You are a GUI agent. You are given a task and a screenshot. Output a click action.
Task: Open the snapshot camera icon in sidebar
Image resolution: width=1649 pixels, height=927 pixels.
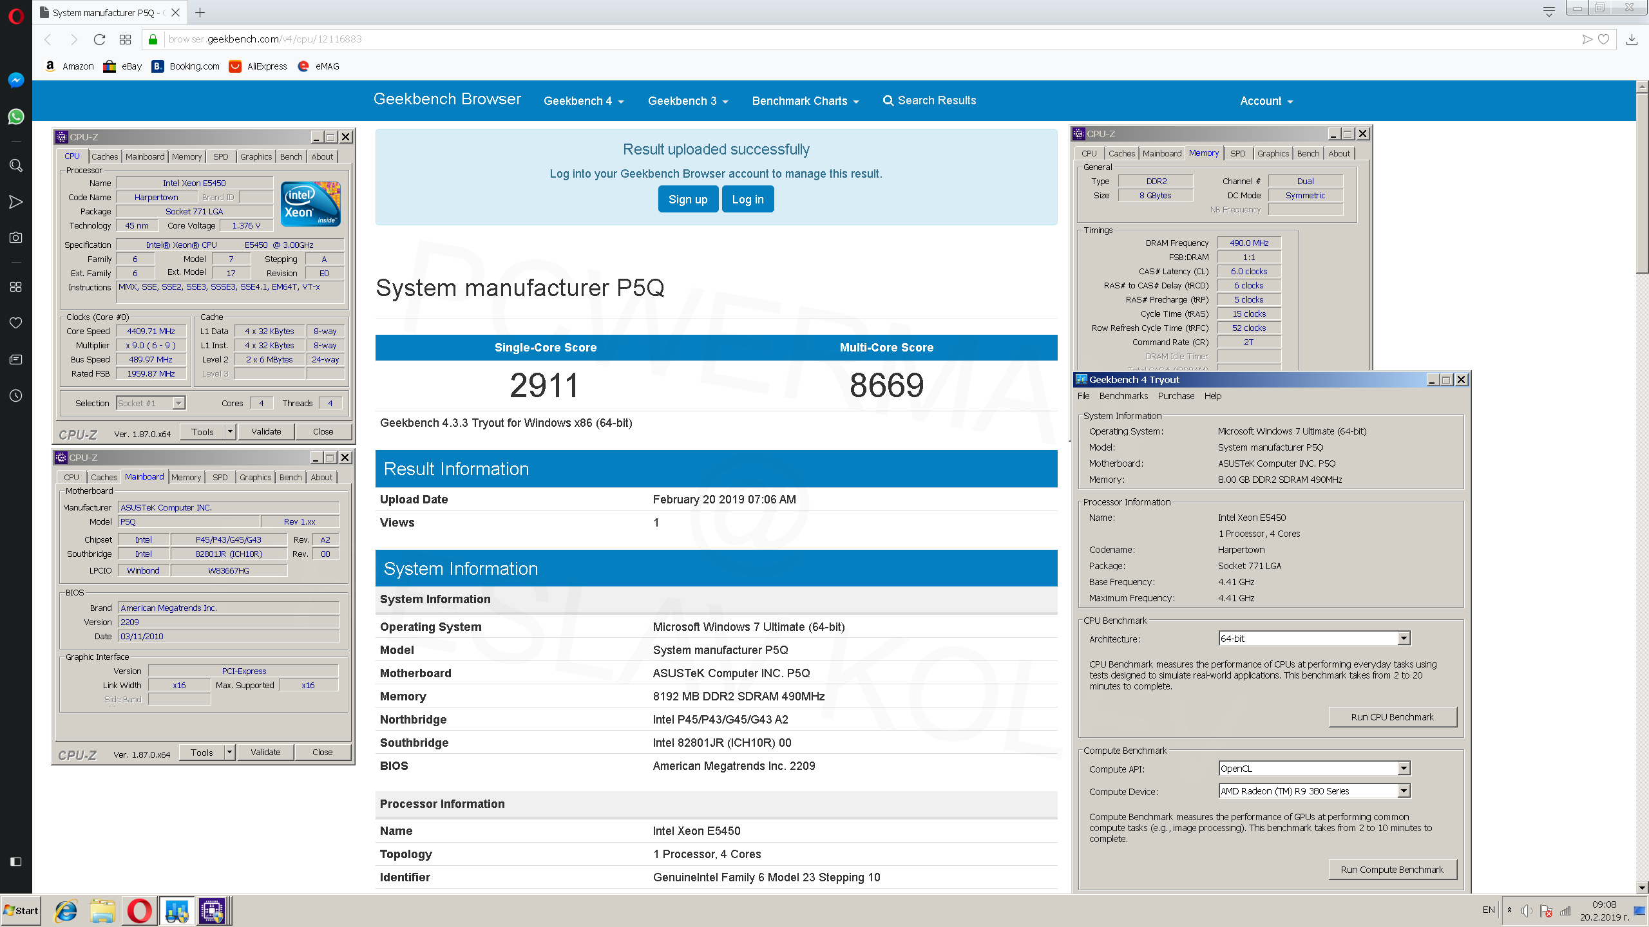pos(16,238)
